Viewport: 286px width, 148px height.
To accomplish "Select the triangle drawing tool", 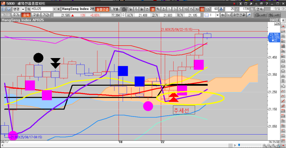I will (x=283, y=76).
